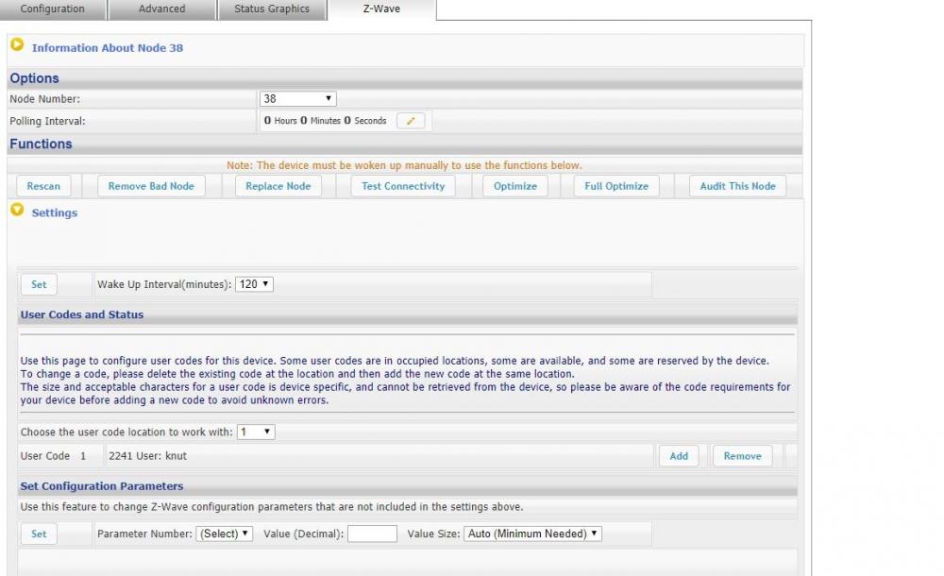The height and width of the screenshot is (576, 944).
Task: Open the Status Graphics tab
Action: [x=271, y=9]
